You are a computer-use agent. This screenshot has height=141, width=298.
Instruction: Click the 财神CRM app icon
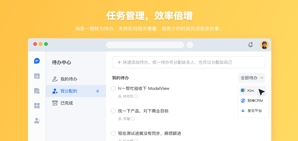click(x=243, y=101)
